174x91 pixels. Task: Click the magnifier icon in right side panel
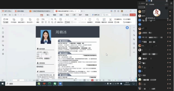click(134, 31)
